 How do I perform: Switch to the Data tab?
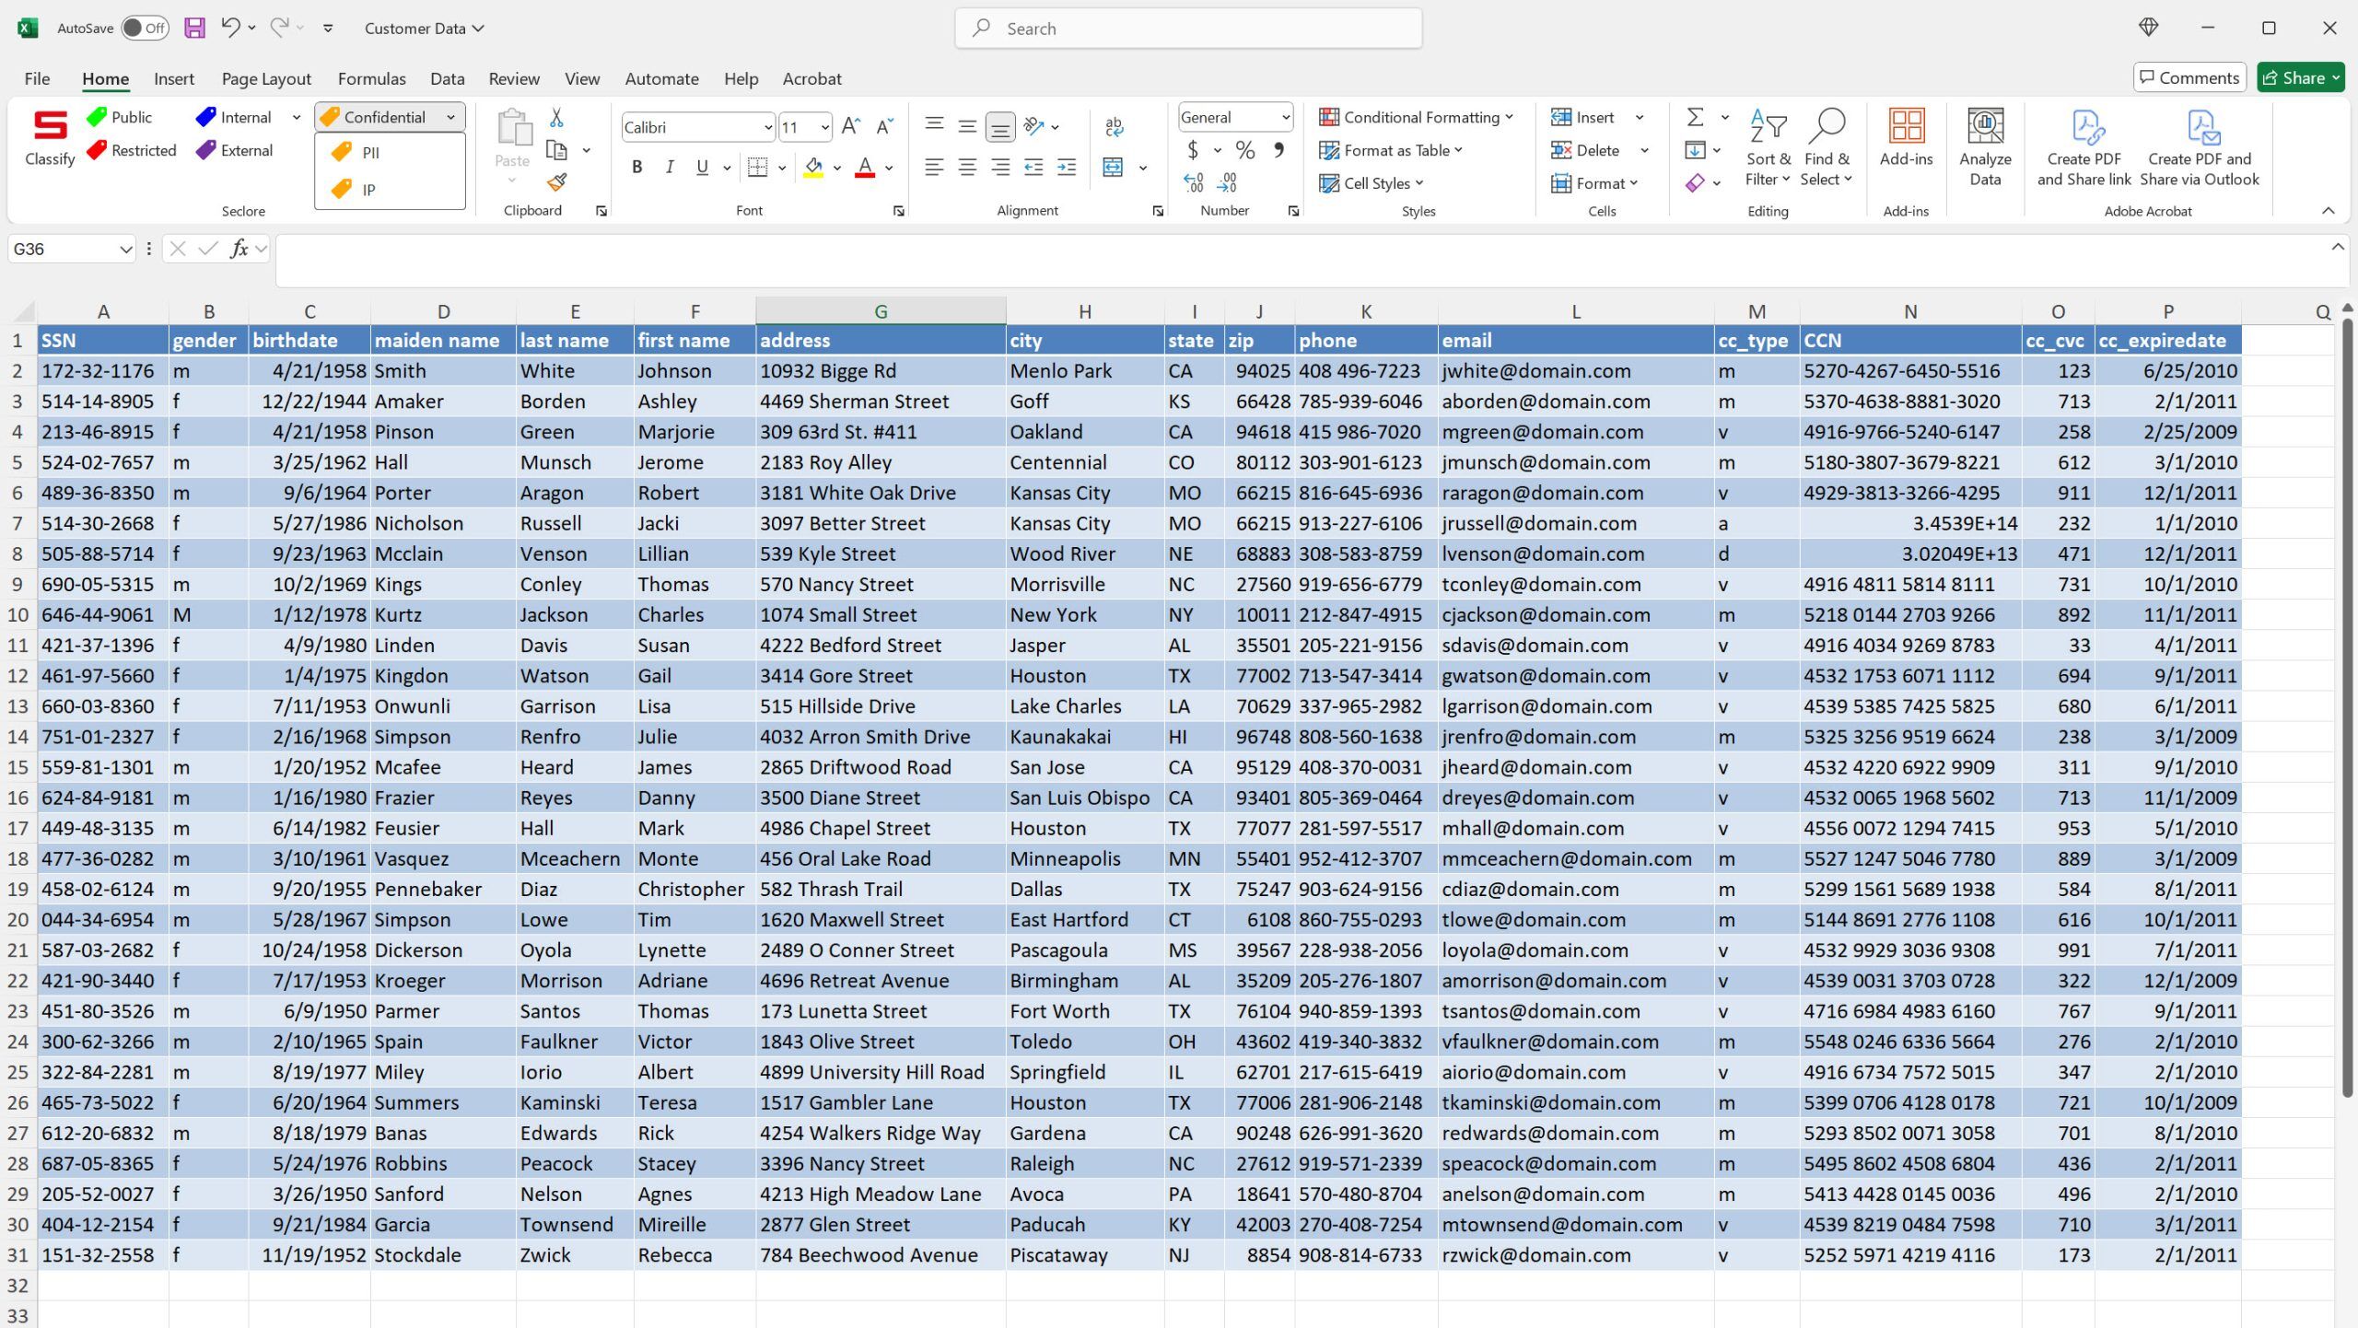pos(447,78)
